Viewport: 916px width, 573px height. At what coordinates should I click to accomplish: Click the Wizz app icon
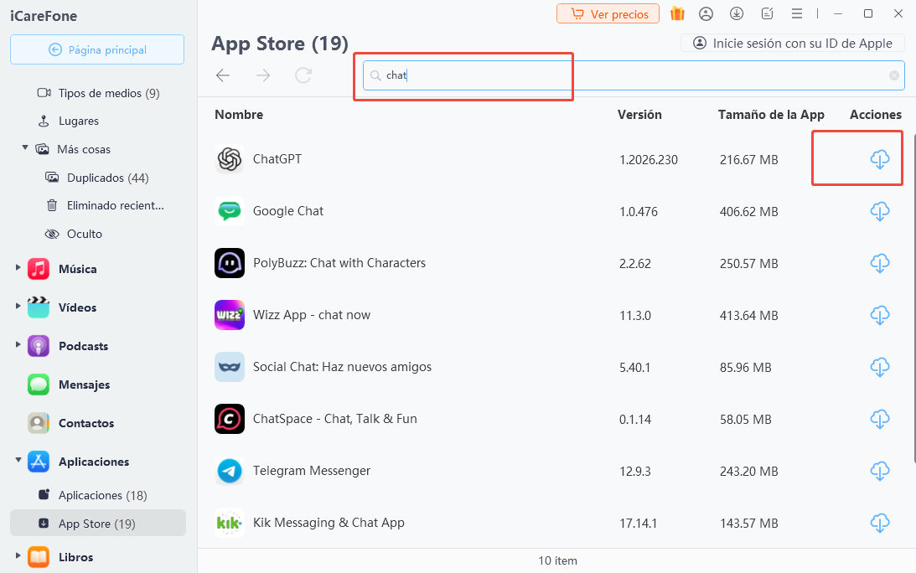tap(230, 315)
